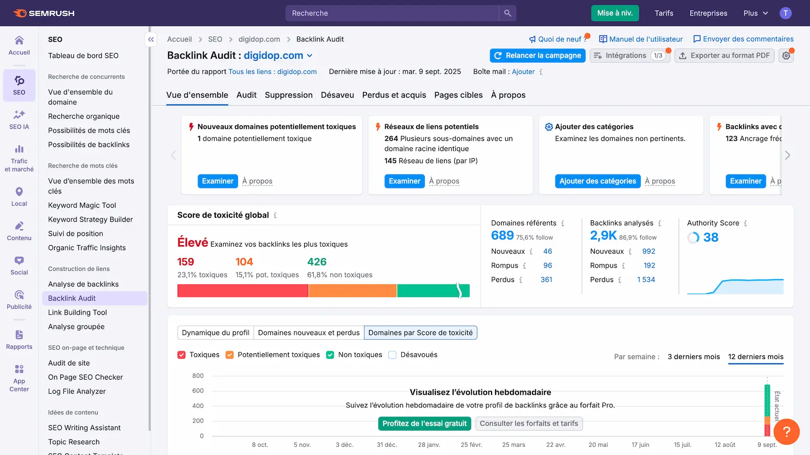Click into the Recherche search field

(392, 13)
